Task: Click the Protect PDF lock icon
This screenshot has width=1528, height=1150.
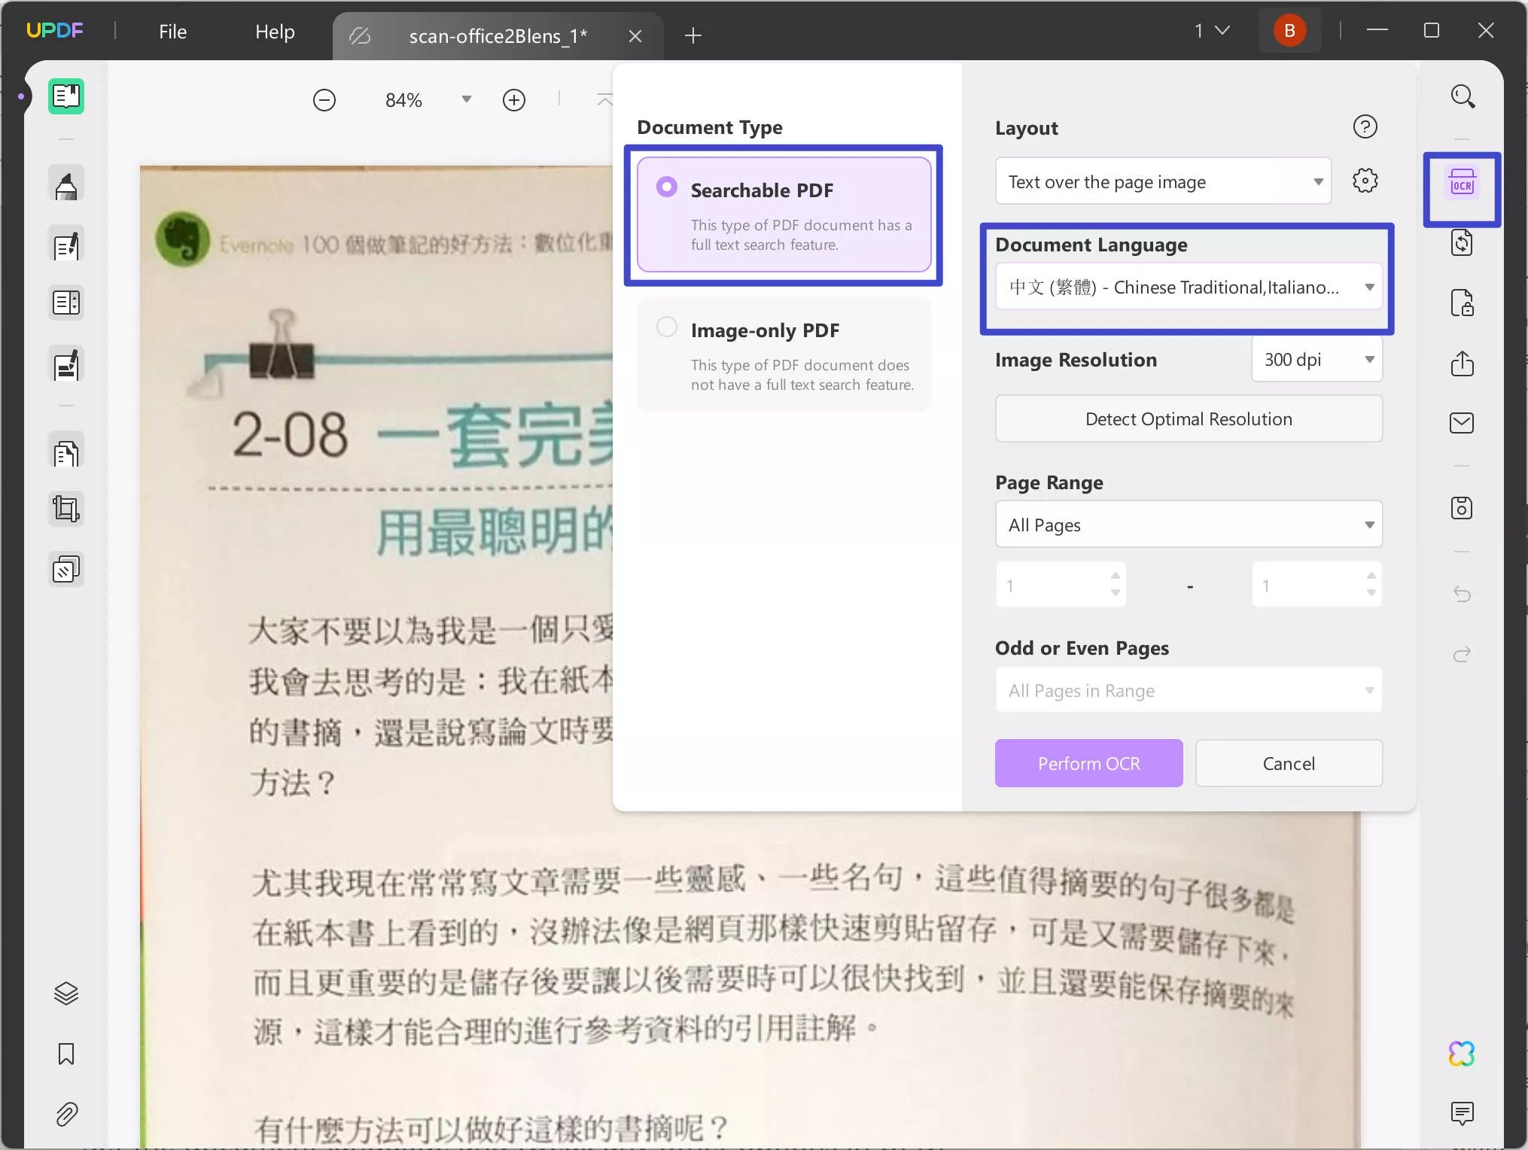Action: 1462,303
